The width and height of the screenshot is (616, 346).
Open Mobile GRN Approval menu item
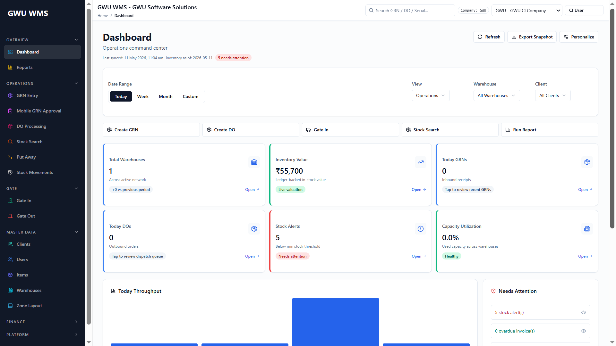click(x=42, y=111)
